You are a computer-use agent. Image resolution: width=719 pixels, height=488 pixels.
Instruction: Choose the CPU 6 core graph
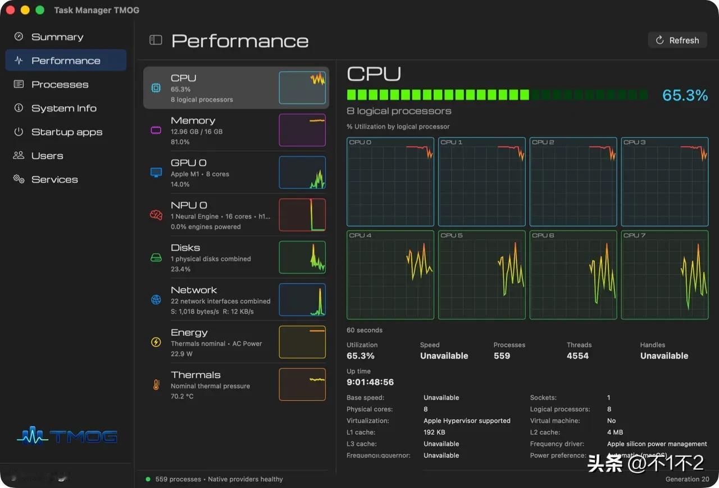tap(574, 275)
